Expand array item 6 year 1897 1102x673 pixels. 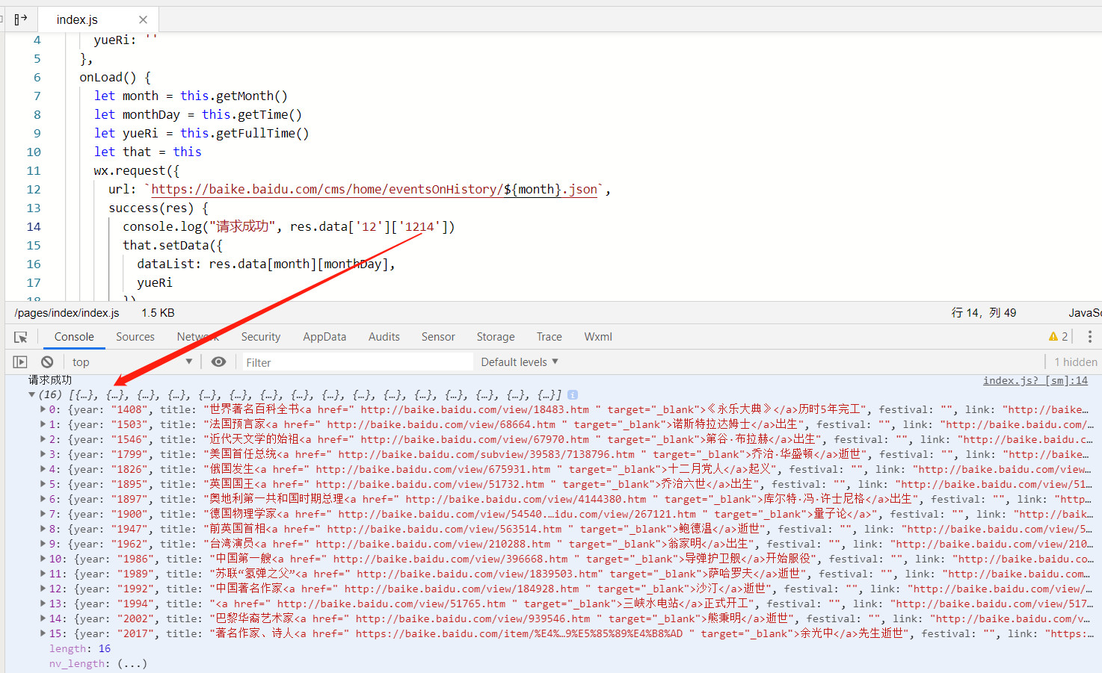coord(43,499)
